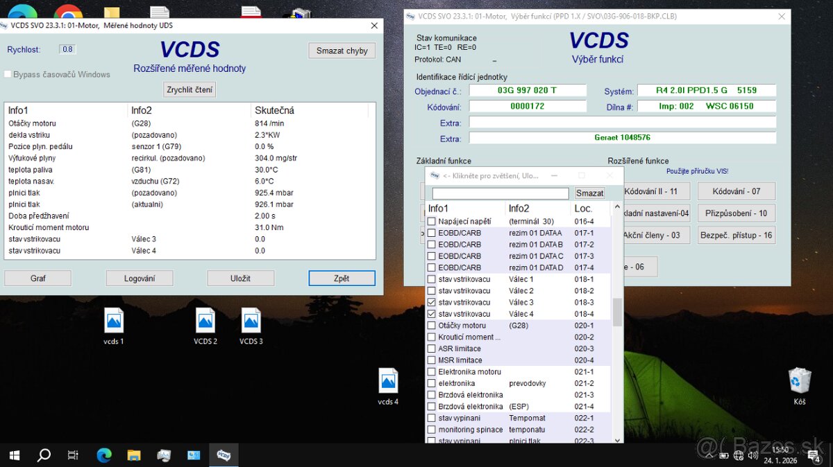
Task: Launch Microsoft Edge from the taskbar
Action: (104, 455)
